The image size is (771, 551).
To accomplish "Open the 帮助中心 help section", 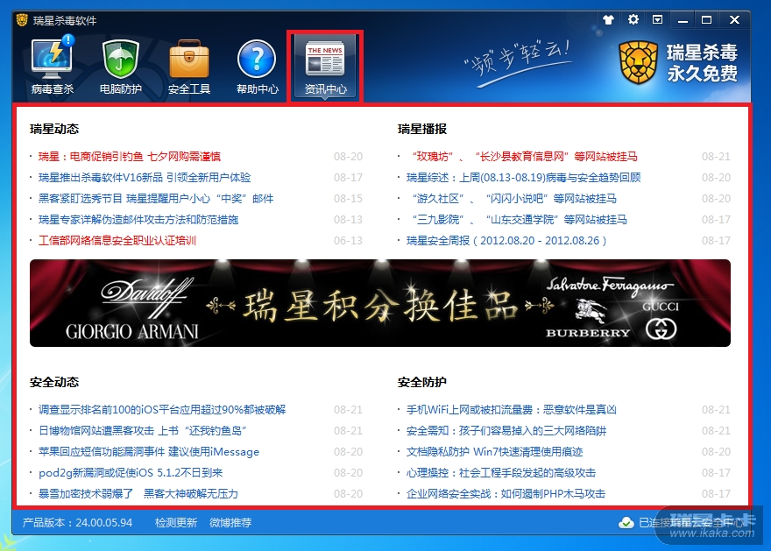I will pyautogui.click(x=258, y=66).
